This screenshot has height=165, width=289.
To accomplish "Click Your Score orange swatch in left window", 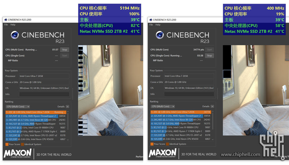I will (x=7, y=144).
